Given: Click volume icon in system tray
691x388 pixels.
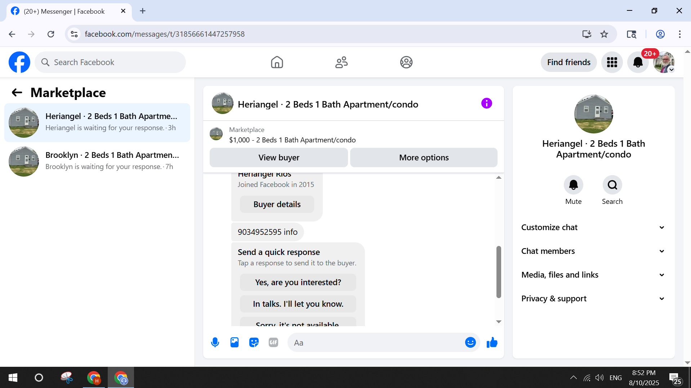Looking at the screenshot, I should point(599,378).
